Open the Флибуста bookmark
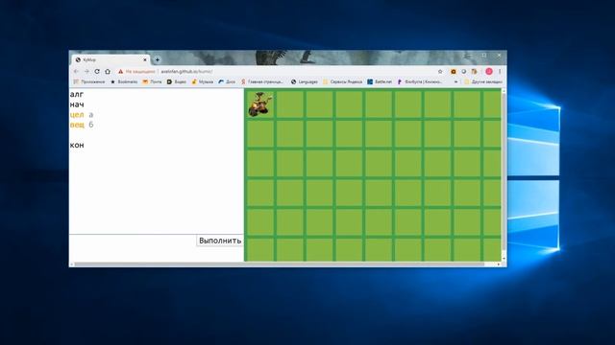The width and height of the screenshot is (615, 345). [x=420, y=81]
